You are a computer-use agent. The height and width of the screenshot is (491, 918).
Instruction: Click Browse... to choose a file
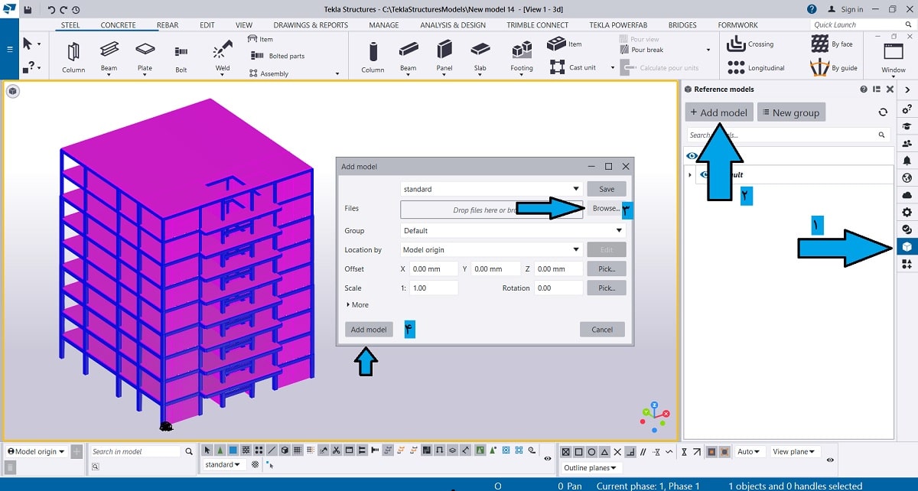click(606, 208)
